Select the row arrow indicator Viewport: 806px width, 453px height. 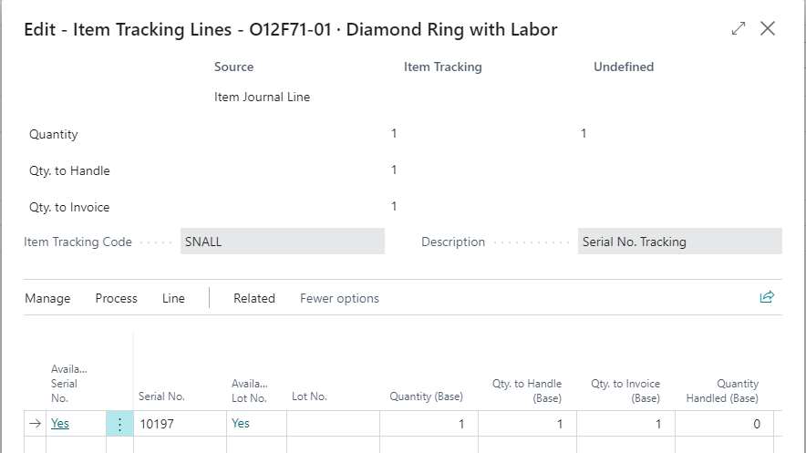click(x=35, y=424)
